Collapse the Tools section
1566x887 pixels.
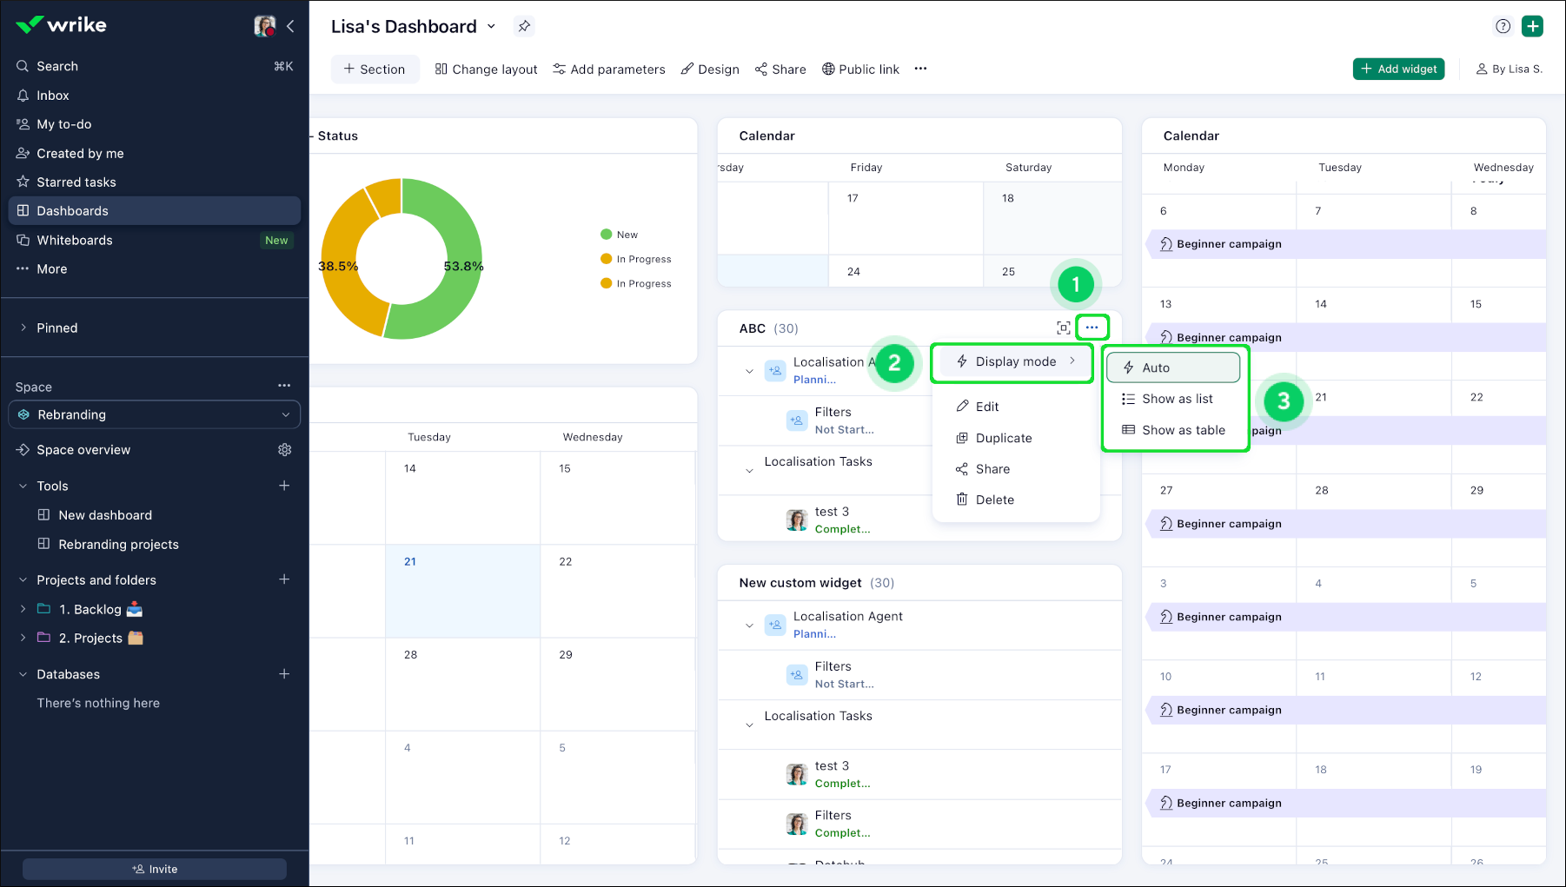(23, 487)
